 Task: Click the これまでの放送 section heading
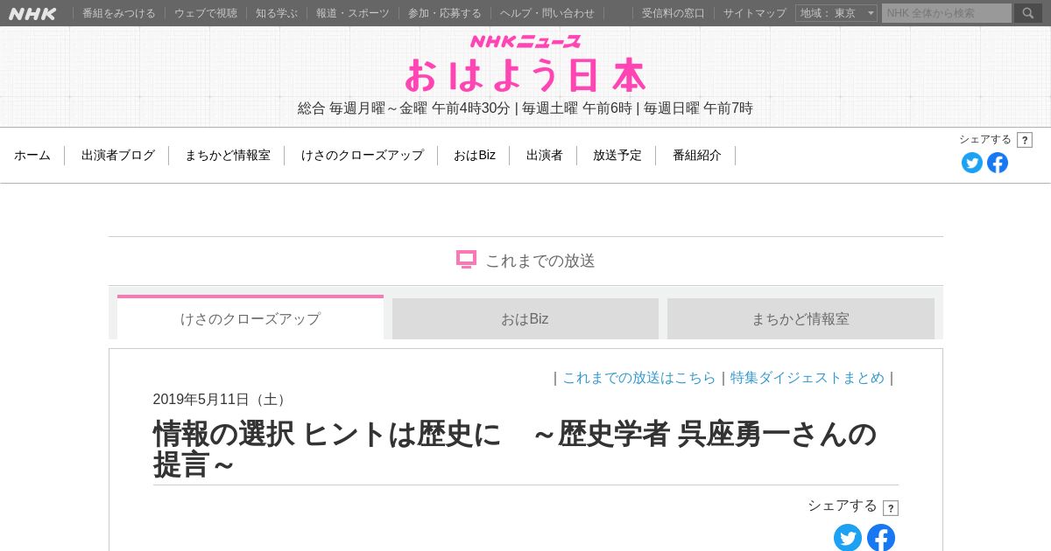525,261
